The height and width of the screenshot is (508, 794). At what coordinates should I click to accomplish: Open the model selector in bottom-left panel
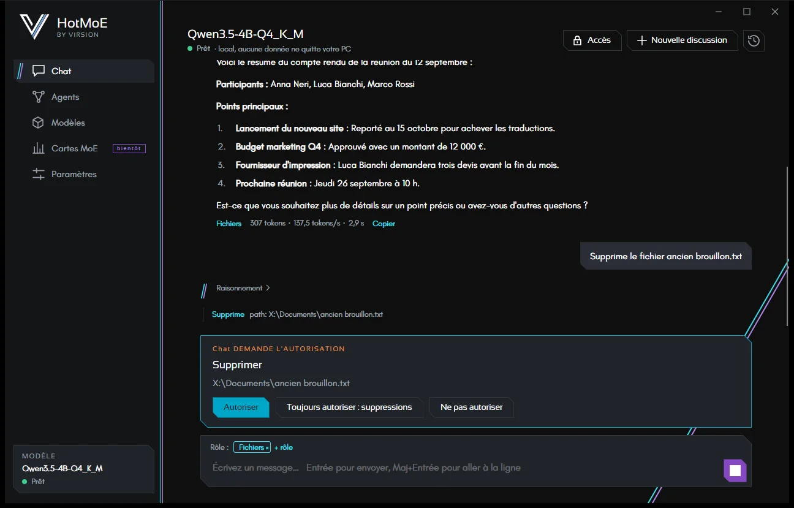(x=84, y=469)
